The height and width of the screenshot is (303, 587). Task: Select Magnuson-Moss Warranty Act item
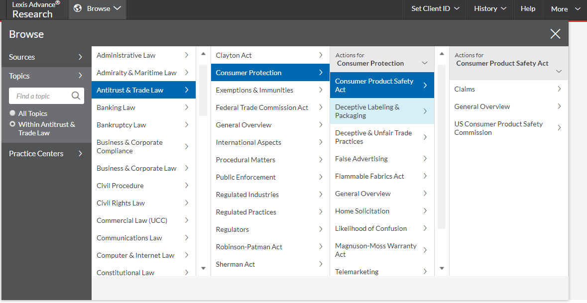[382, 250]
